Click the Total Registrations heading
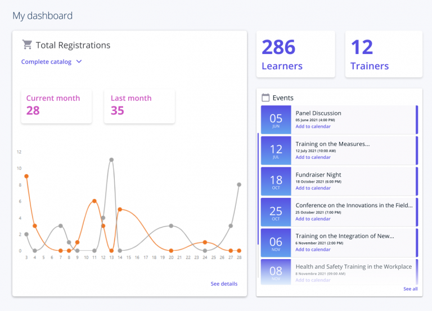This screenshot has width=432, height=311. (x=73, y=45)
